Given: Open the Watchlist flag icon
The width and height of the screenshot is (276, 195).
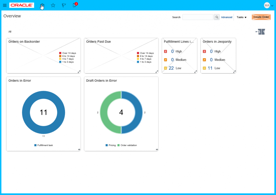Looking at the screenshot, I should tap(64, 5).
